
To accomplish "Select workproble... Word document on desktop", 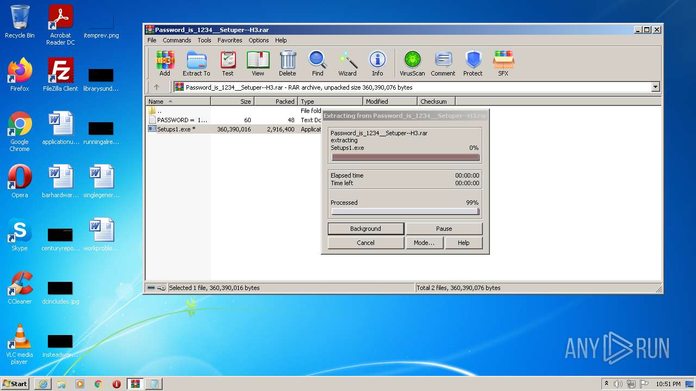I will [101, 235].
